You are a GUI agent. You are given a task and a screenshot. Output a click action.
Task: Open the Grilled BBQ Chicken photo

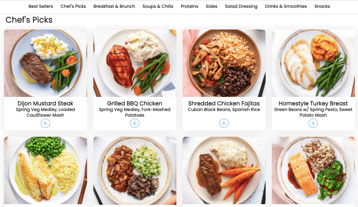point(135,63)
